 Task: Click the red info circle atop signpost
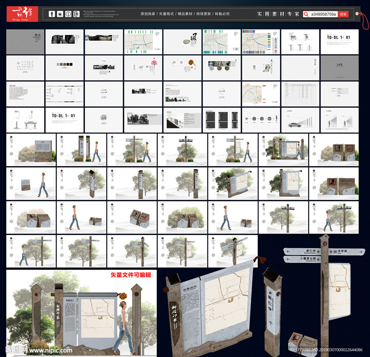325,244
